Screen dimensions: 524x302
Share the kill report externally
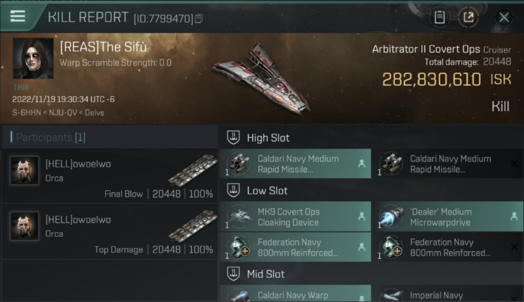pos(468,17)
